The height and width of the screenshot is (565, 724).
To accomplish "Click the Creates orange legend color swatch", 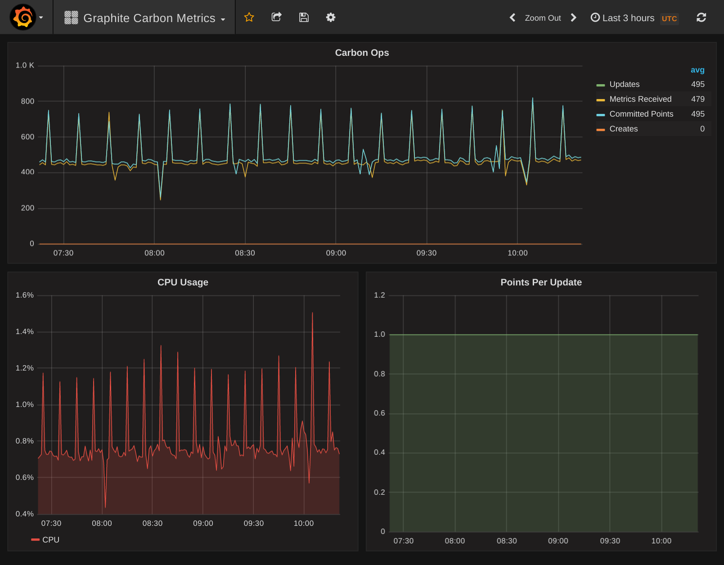I will pyautogui.click(x=600, y=130).
